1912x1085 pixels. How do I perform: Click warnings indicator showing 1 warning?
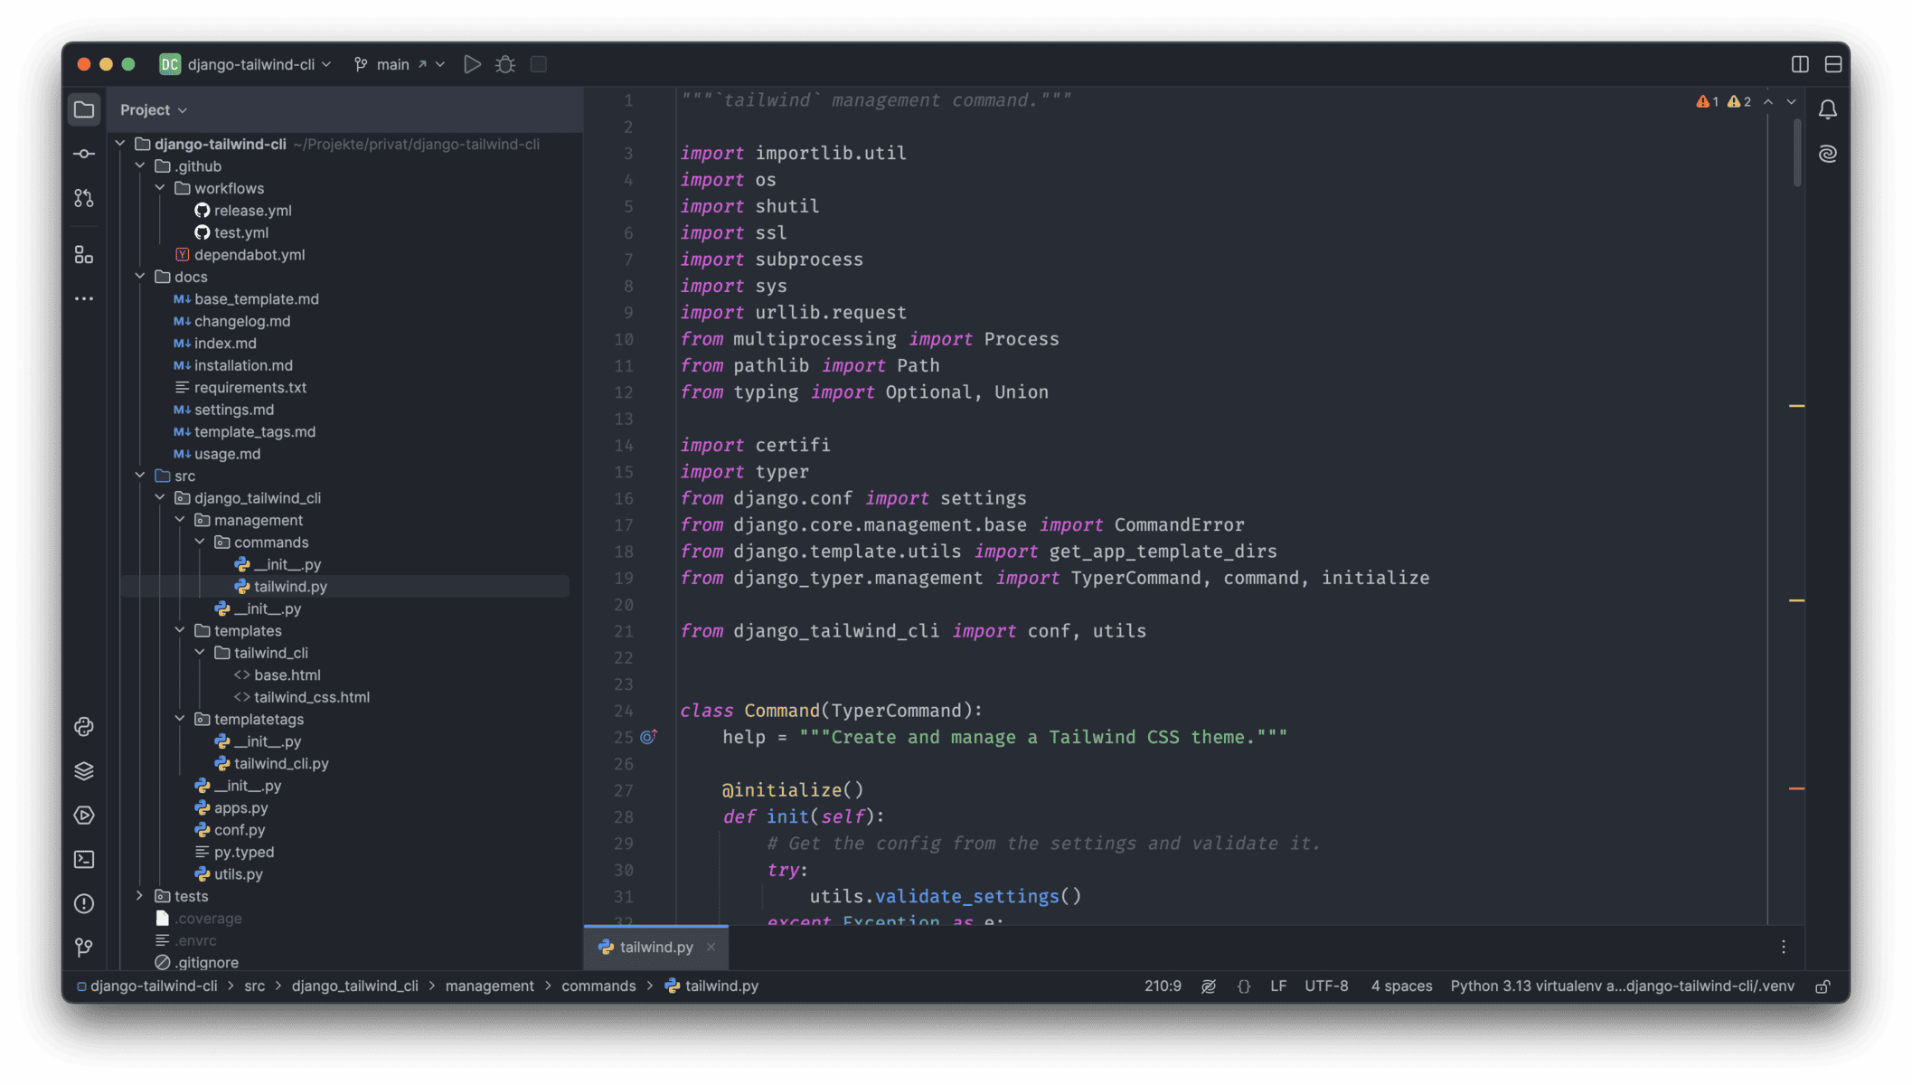coord(1709,101)
